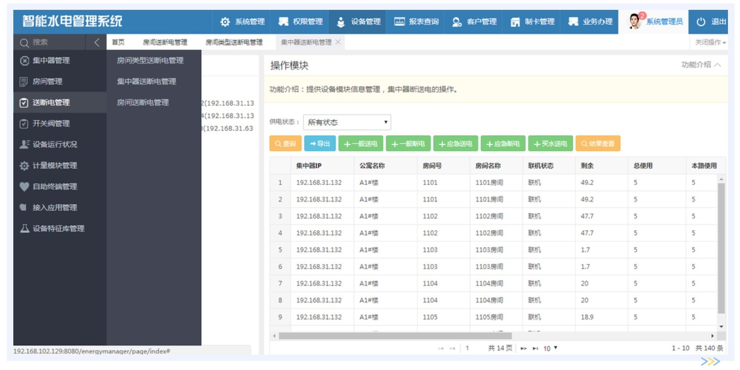Click the 系统管理 gear icon

pyautogui.click(x=225, y=22)
